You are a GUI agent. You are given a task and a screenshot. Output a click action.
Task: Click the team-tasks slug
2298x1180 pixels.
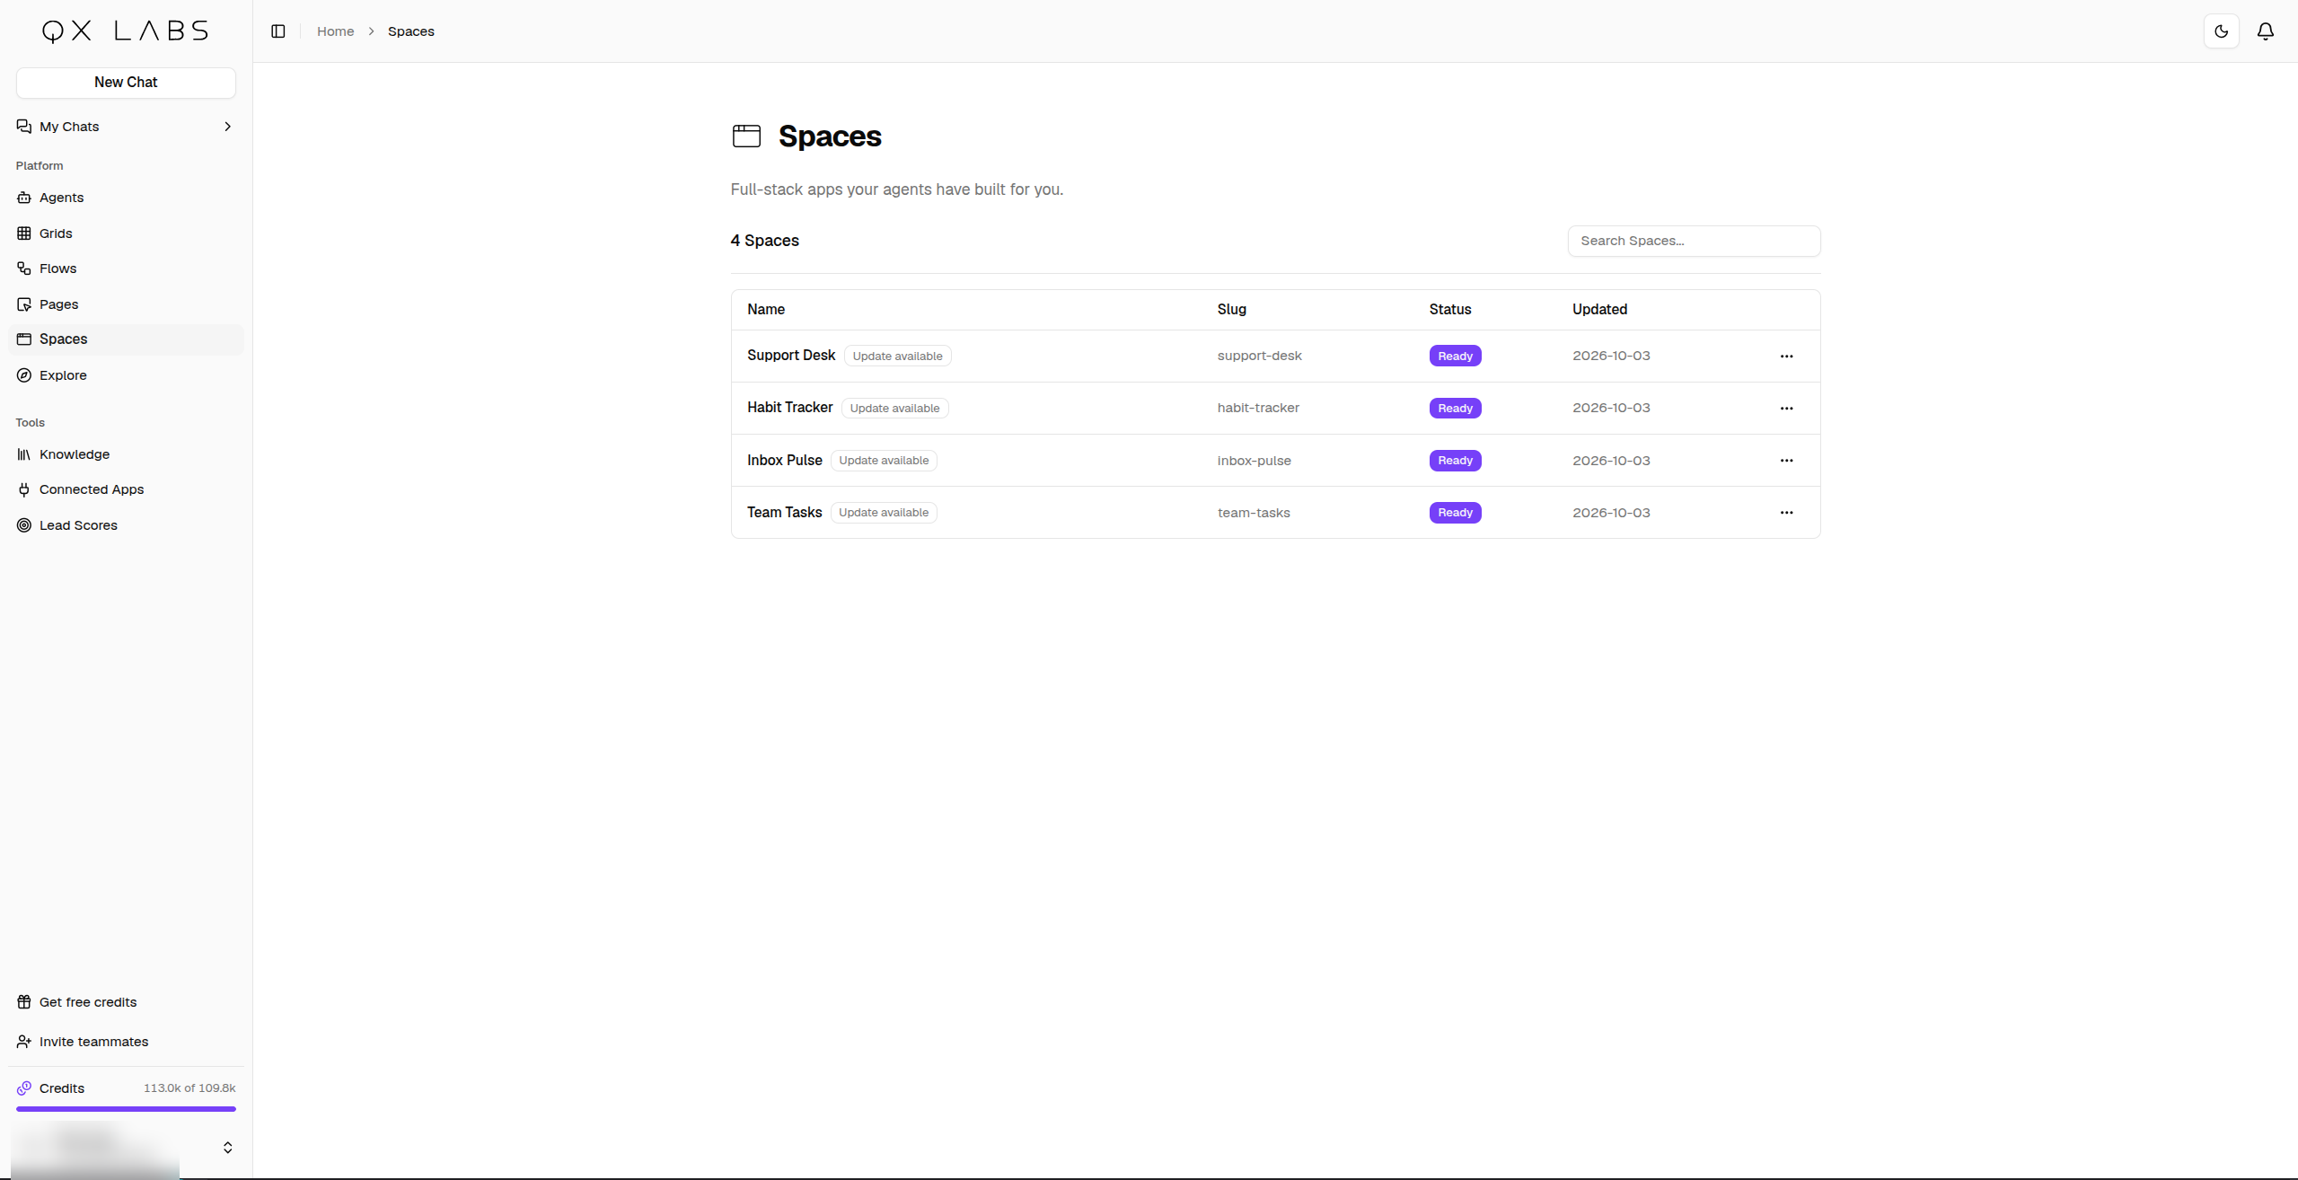[x=1254, y=513]
